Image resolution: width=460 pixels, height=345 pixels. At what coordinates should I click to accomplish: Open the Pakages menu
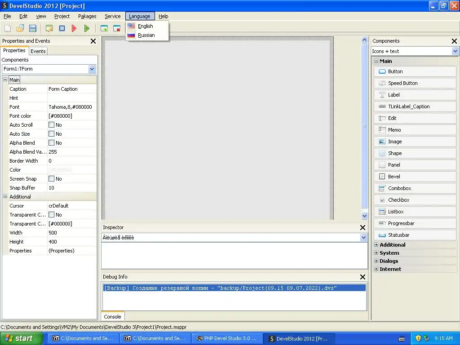87,16
